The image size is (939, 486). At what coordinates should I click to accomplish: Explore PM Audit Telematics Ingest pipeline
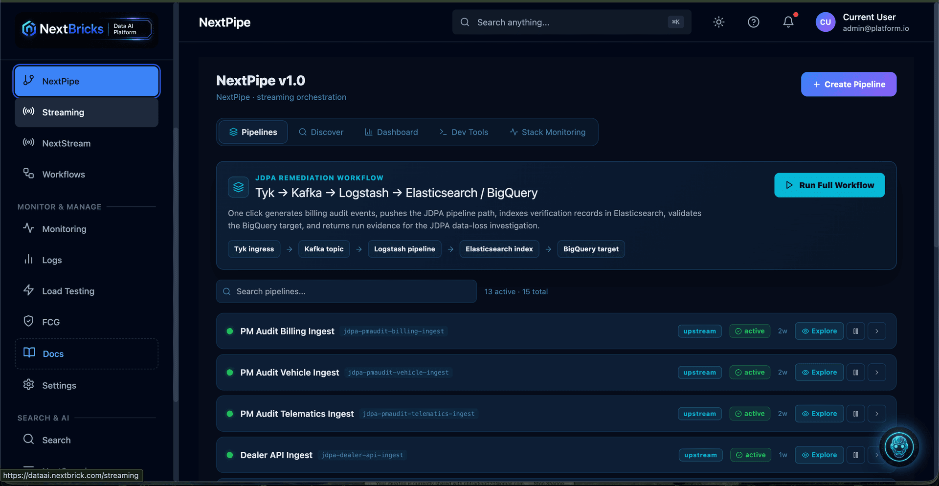point(819,414)
